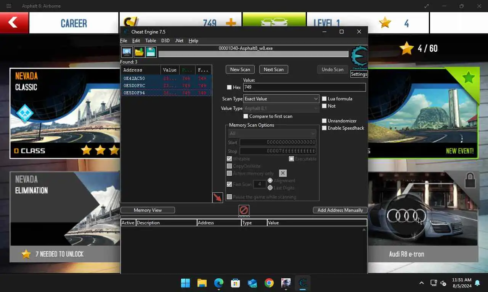Click New Scan button
Image resolution: width=488 pixels, height=292 pixels.
[x=240, y=70]
